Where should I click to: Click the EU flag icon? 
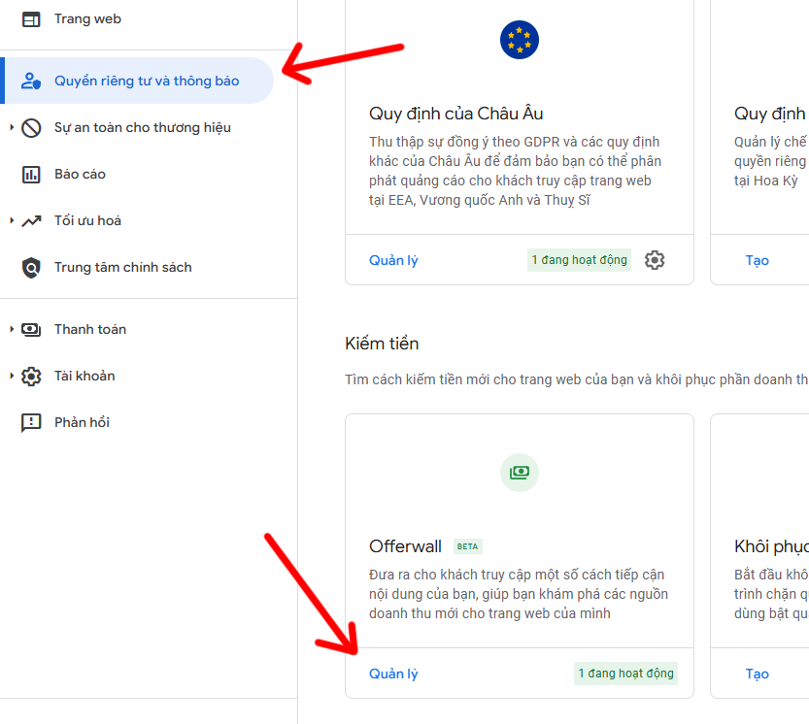pyautogui.click(x=519, y=40)
